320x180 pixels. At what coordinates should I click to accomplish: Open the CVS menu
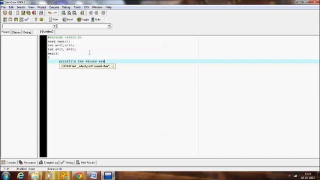86,7
